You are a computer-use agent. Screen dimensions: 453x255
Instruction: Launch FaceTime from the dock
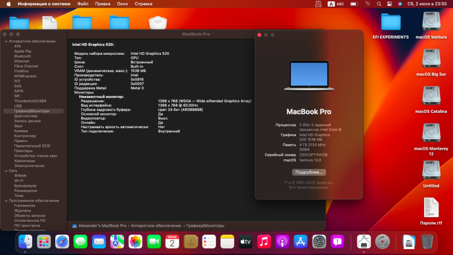154,241
